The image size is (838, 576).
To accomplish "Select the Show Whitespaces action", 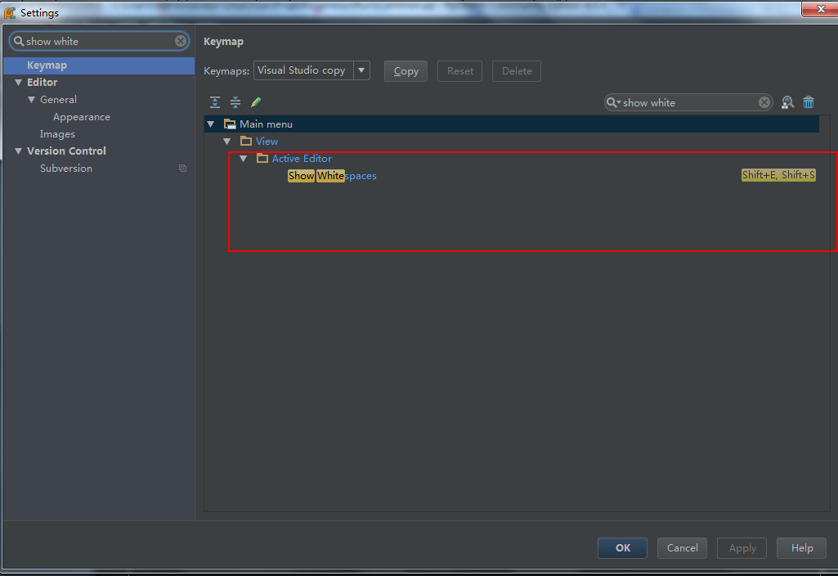I will tap(332, 175).
